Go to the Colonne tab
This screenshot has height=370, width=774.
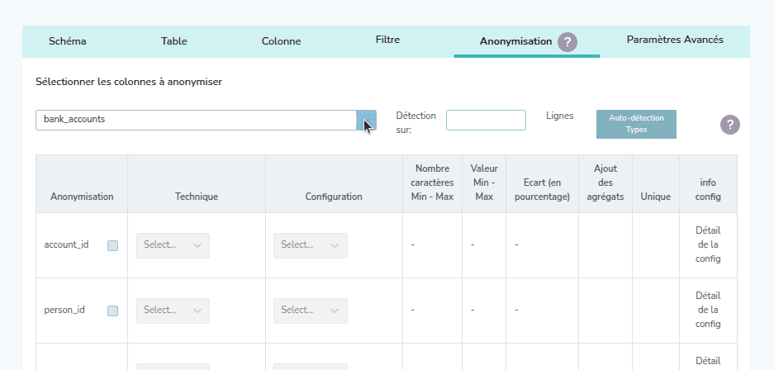pyautogui.click(x=281, y=40)
